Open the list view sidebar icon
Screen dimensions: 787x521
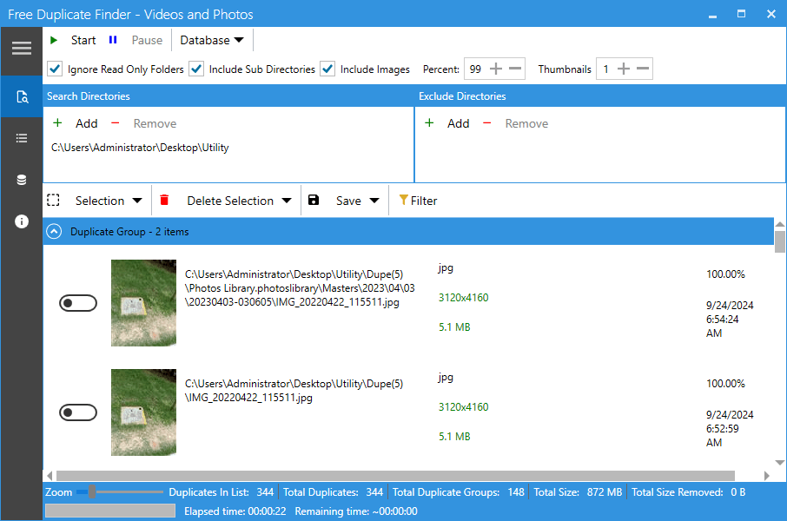tap(22, 138)
